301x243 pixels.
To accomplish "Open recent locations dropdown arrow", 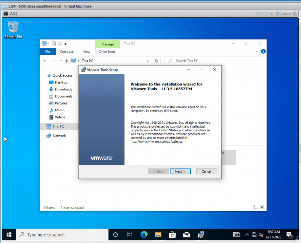I will click(x=61, y=61).
